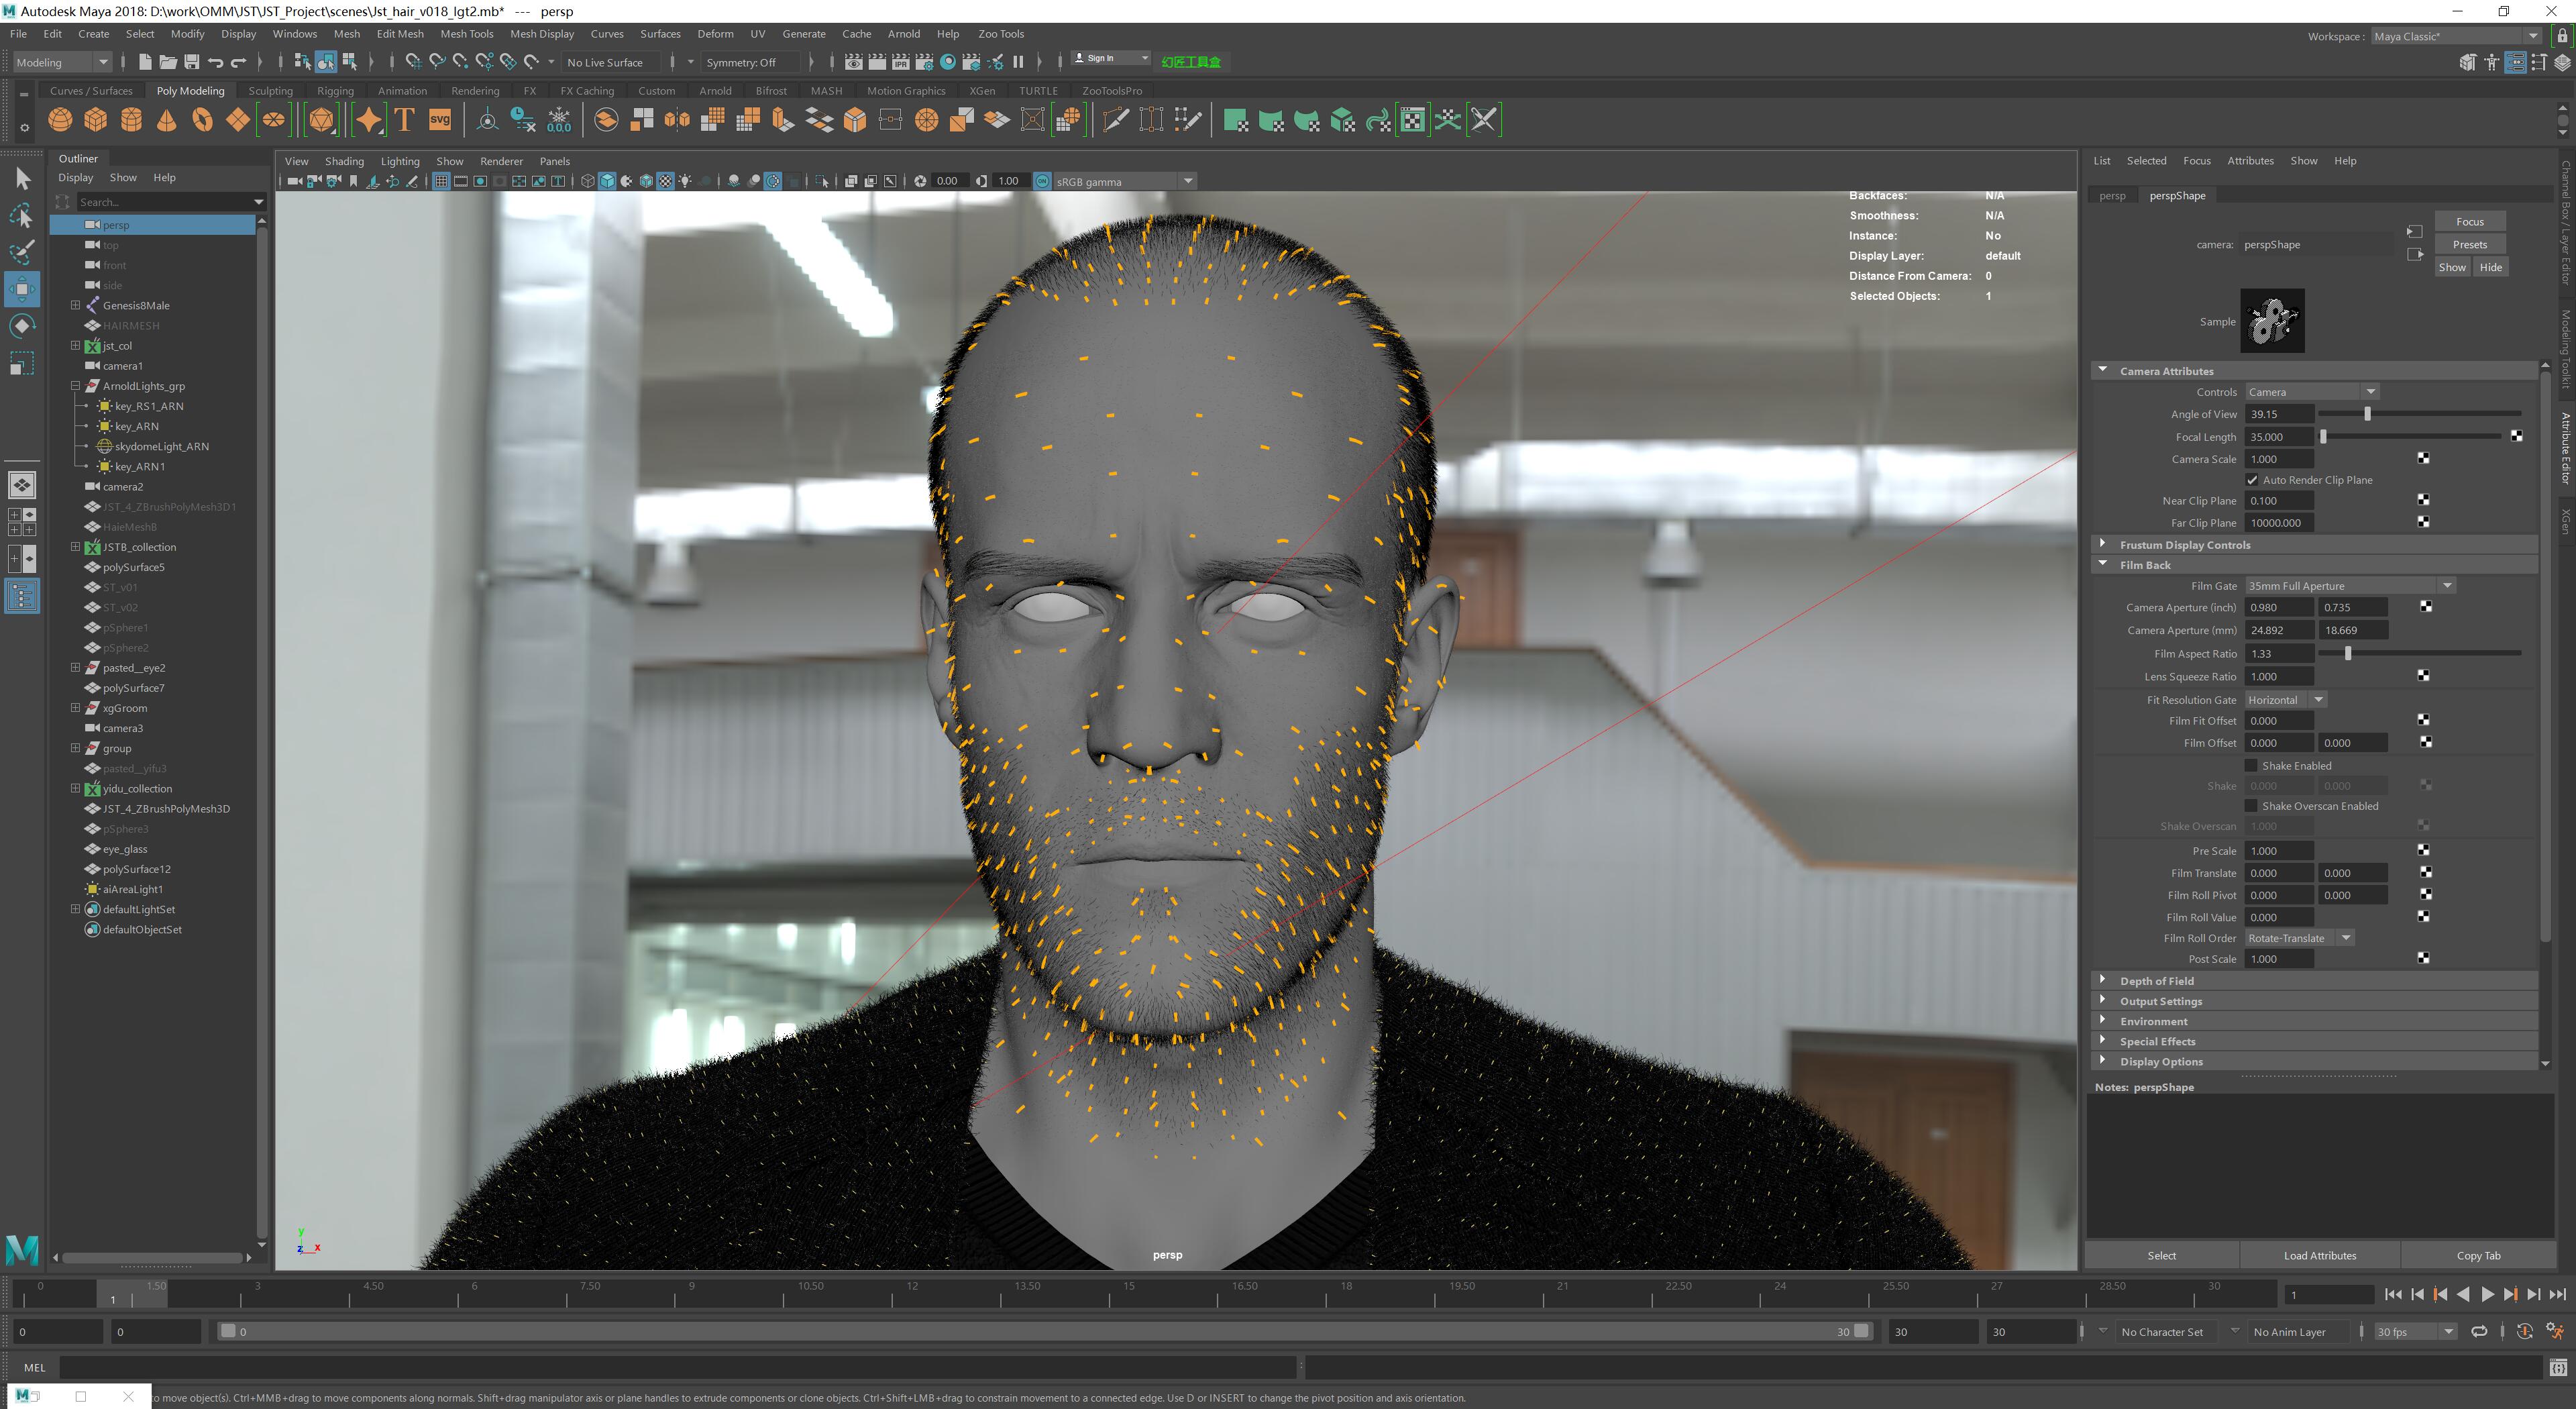Enable the Shake Enabled checkbox
Image resolution: width=2576 pixels, height=1409 pixels.
2252,766
